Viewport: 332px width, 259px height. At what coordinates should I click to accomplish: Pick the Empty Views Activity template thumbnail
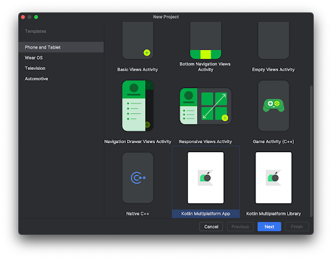[274, 40]
